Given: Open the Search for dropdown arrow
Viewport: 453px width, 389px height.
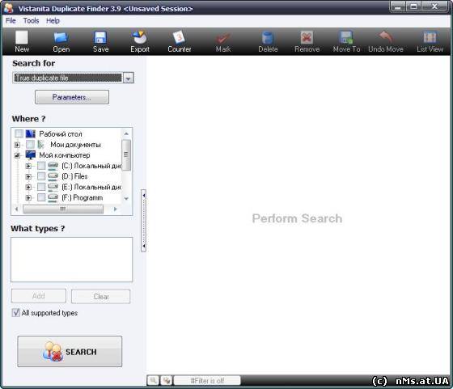Looking at the screenshot, I should [x=129, y=78].
